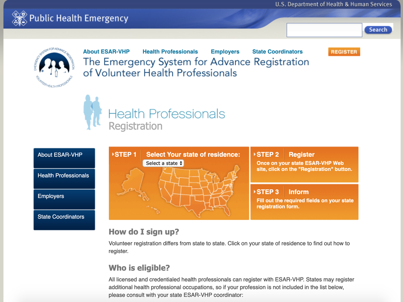Image resolution: width=403 pixels, height=302 pixels.
Task: Open Health Professionals in top navigation
Action: click(x=170, y=52)
